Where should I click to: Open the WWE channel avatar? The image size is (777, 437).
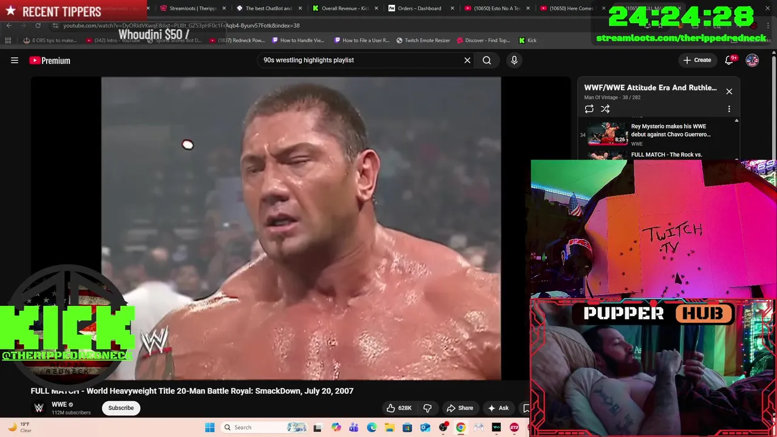(39, 408)
